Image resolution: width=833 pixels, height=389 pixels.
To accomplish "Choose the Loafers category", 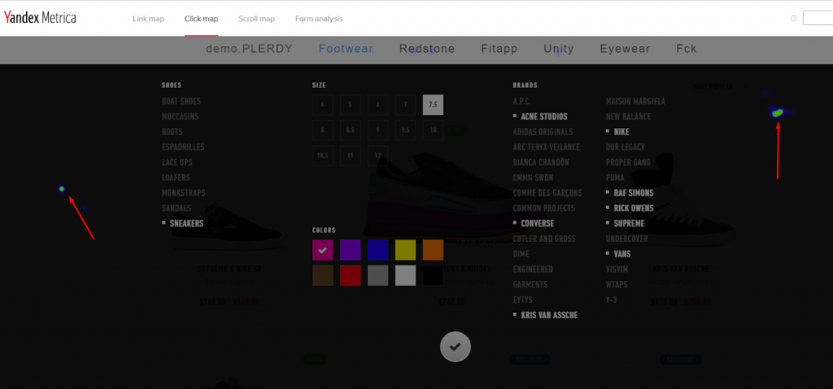I will 176,178.
